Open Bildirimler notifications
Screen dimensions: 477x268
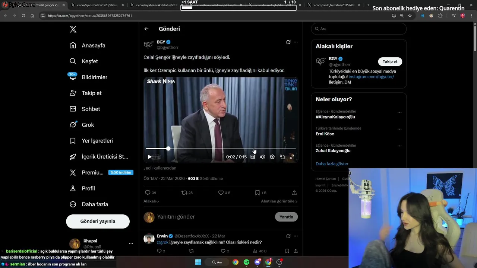[x=88, y=77]
